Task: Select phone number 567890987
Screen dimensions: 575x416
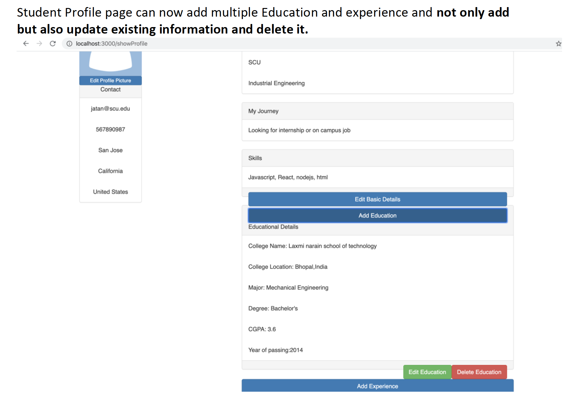Action: click(x=111, y=130)
